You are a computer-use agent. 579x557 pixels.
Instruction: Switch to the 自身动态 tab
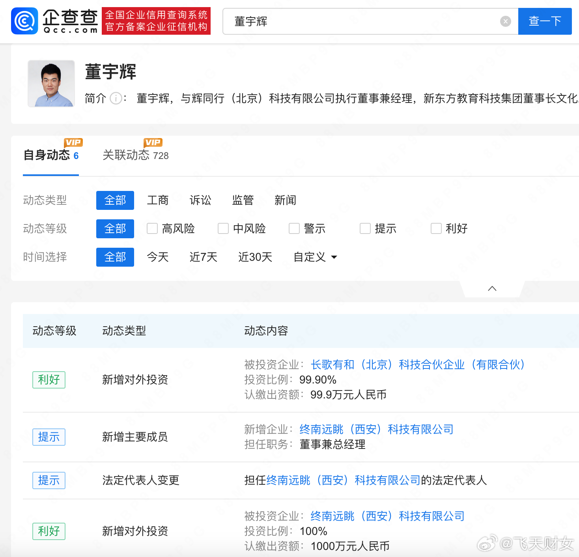tap(51, 155)
